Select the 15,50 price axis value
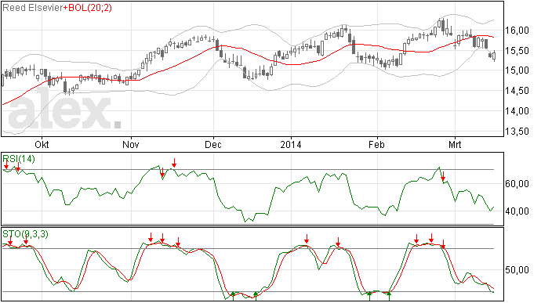Screen dimensions: 541x303 coord(517,51)
